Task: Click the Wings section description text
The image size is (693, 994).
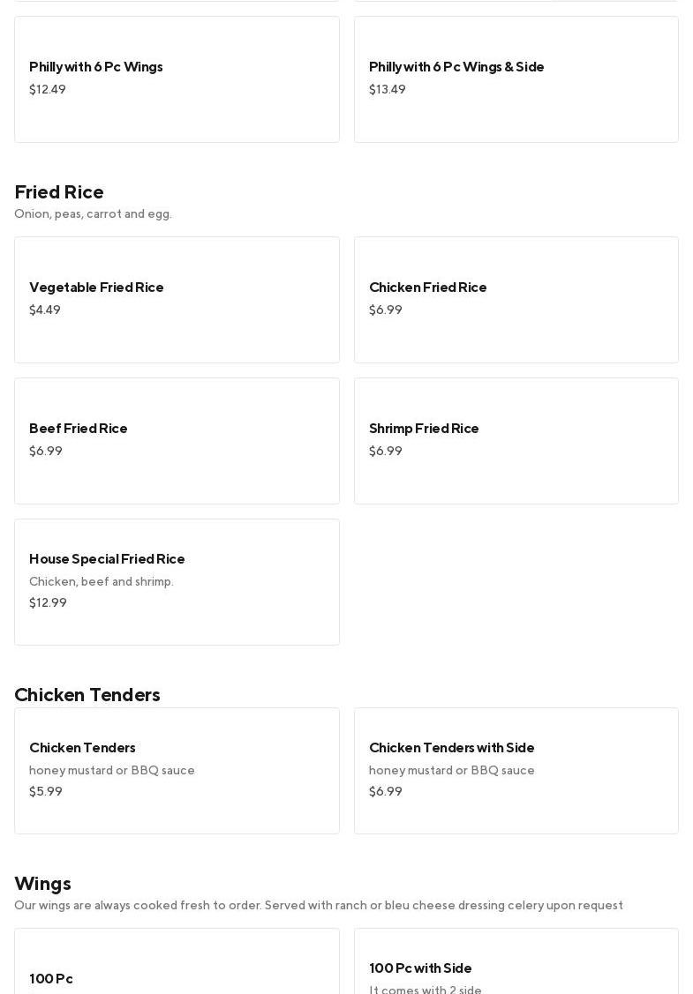Action: [x=318, y=905]
